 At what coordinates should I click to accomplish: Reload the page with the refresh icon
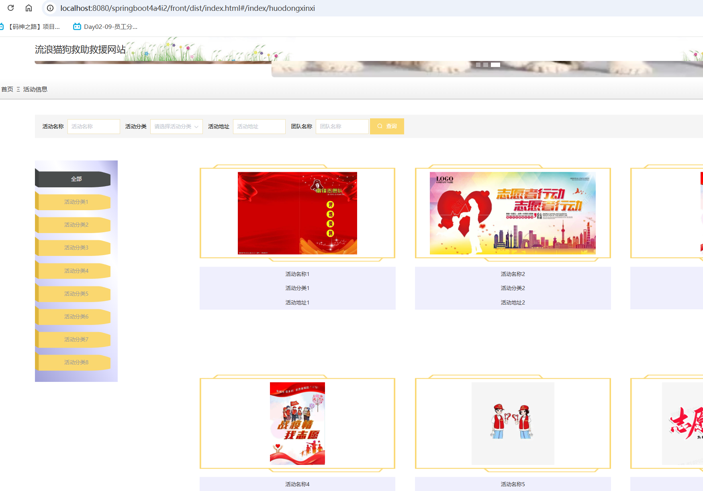(11, 8)
